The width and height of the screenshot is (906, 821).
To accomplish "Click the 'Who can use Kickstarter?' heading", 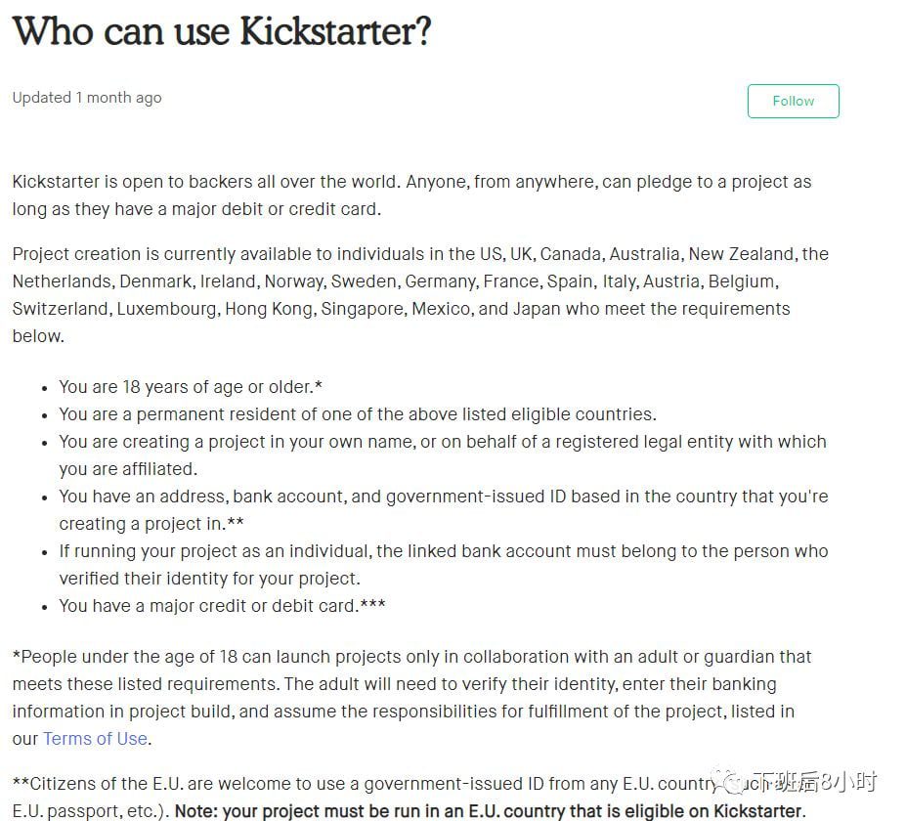I will [222, 31].
